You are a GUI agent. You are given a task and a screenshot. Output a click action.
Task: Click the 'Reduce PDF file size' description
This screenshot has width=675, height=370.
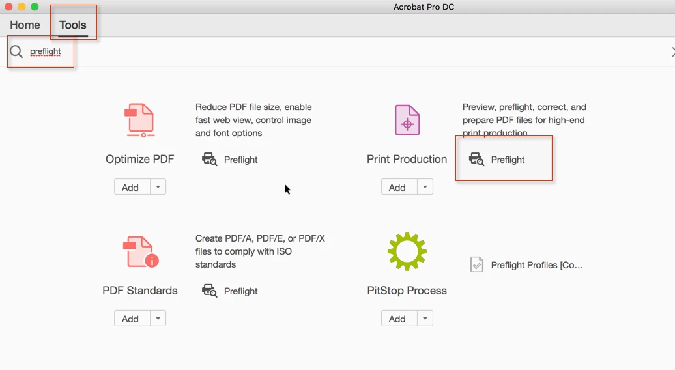pos(253,120)
